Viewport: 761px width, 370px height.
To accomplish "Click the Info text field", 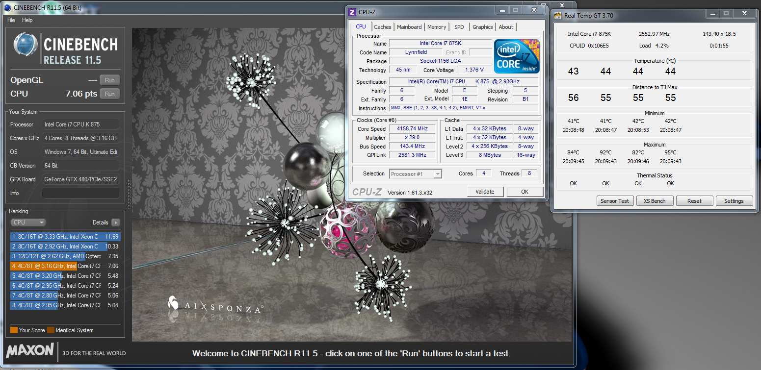I will click(80, 193).
